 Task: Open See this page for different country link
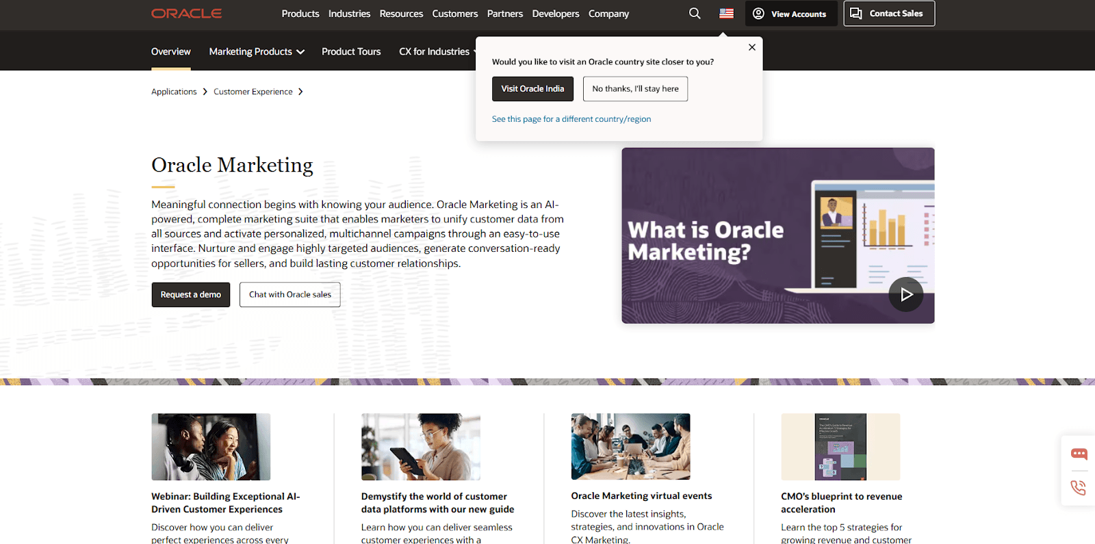(571, 119)
